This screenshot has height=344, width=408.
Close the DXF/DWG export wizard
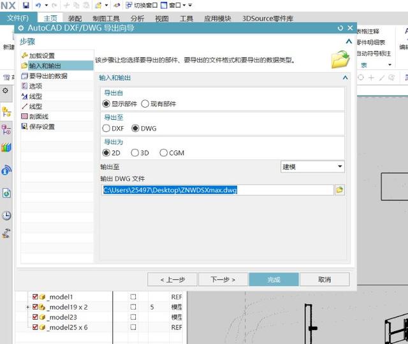click(350, 28)
